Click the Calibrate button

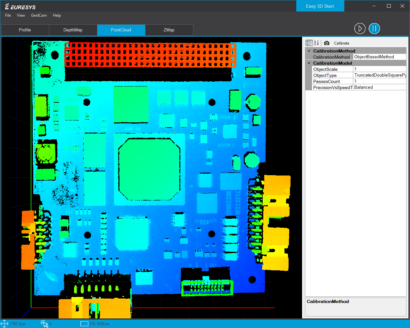pyautogui.click(x=341, y=43)
